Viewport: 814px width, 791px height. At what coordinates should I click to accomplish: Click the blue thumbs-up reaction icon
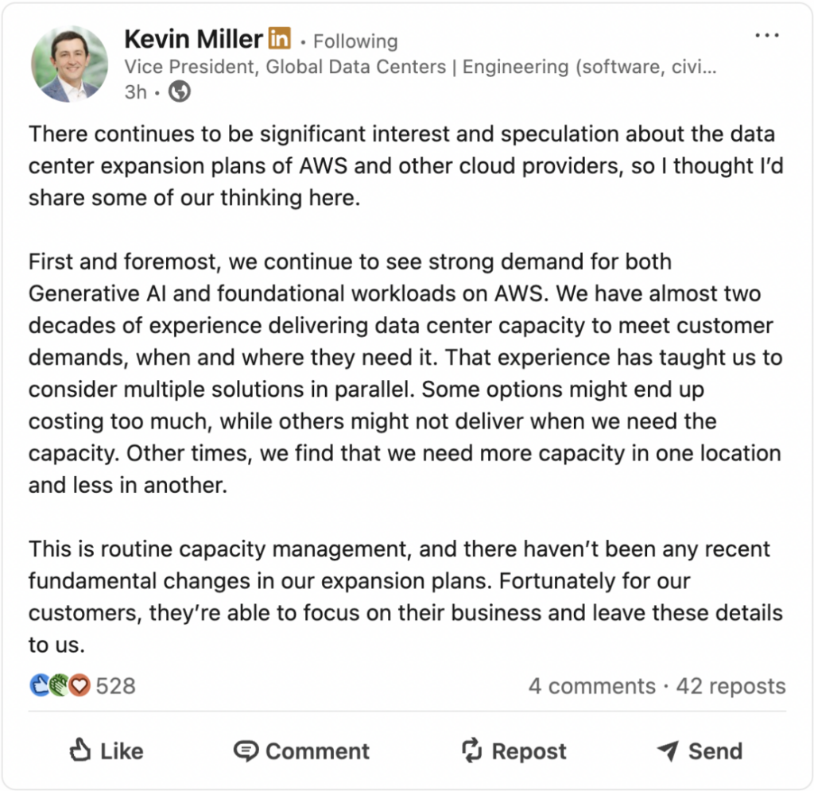pyautogui.click(x=40, y=685)
